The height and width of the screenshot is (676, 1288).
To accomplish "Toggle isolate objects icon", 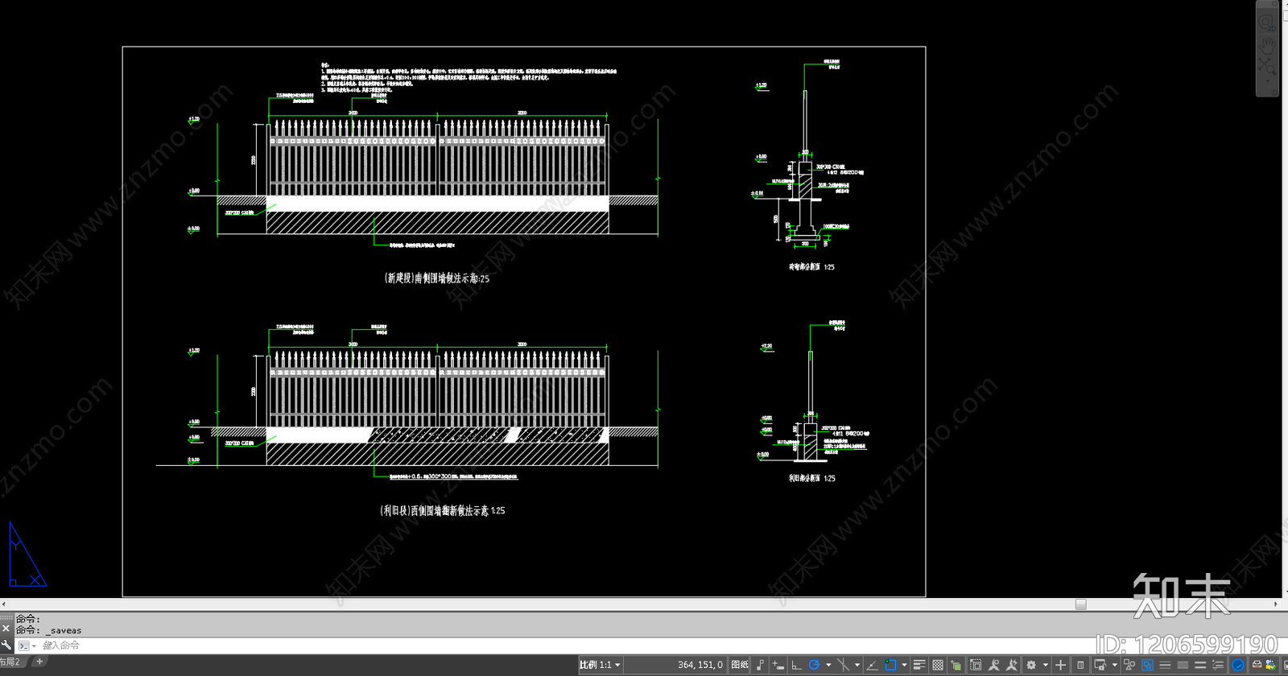I will [1129, 665].
